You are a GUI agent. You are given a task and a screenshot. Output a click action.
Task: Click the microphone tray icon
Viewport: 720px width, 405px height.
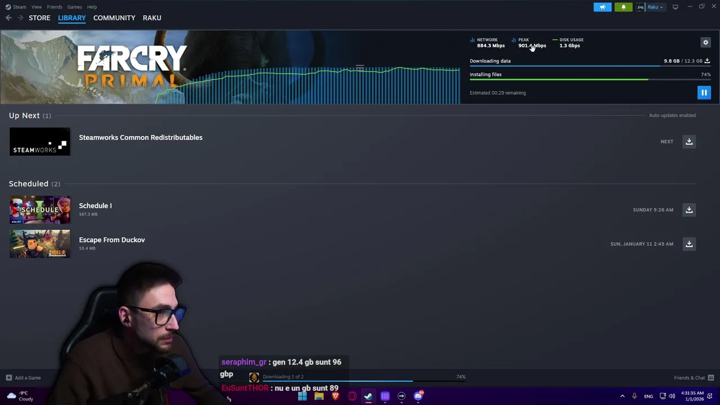click(x=634, y=396)
